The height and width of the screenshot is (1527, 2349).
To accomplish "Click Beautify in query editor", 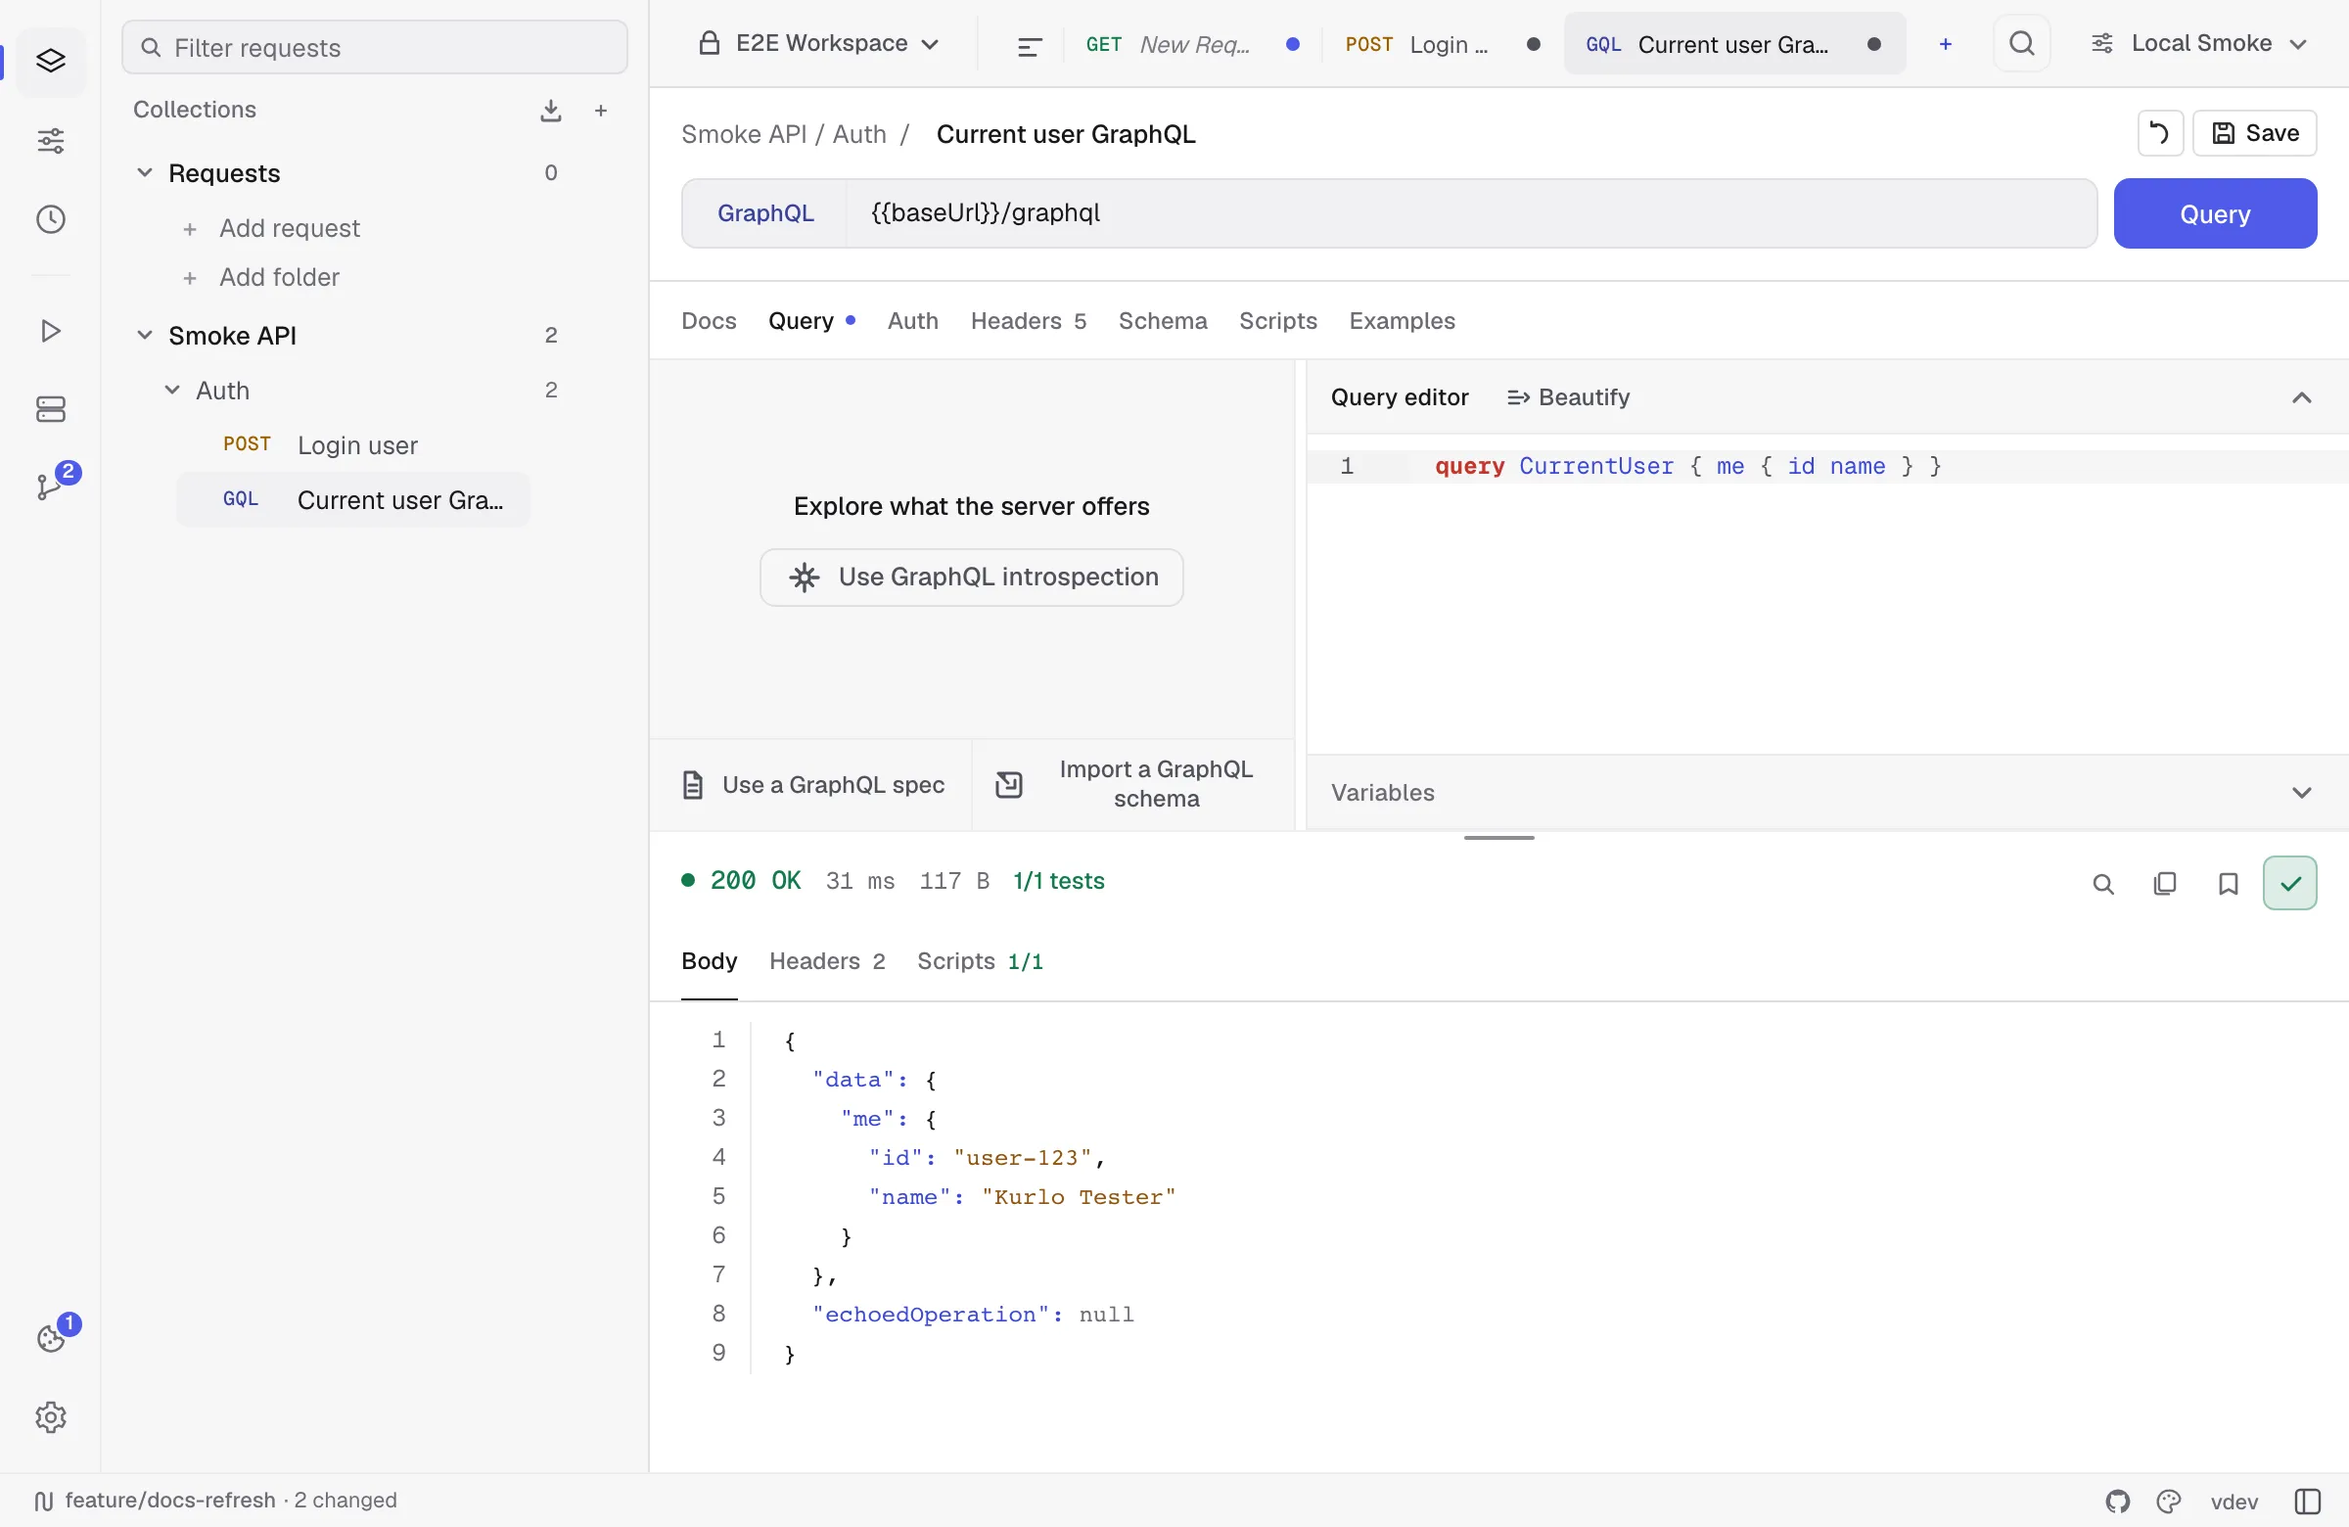I will pos(1567,397).
